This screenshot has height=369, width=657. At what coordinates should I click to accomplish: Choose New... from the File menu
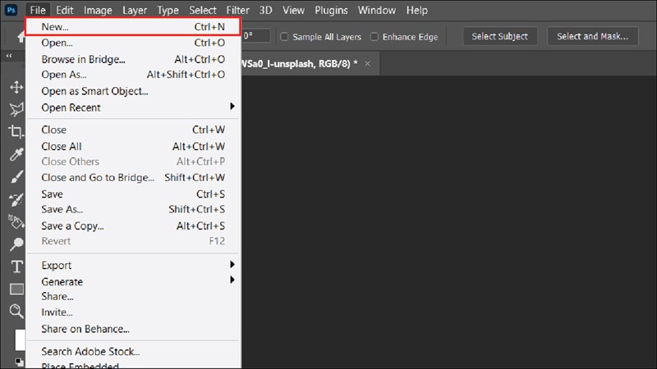point(133,27)
